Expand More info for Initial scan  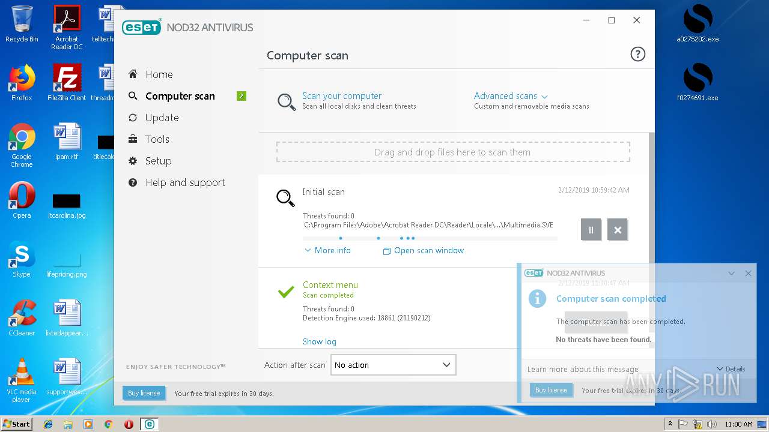pyautogui.click(x=328, y=250)
